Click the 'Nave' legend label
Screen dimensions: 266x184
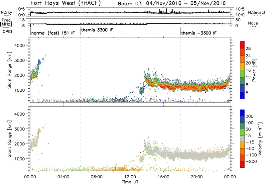tap(253, 23)
